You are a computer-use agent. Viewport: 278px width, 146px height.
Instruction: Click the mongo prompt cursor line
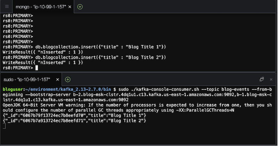[21, 68]
